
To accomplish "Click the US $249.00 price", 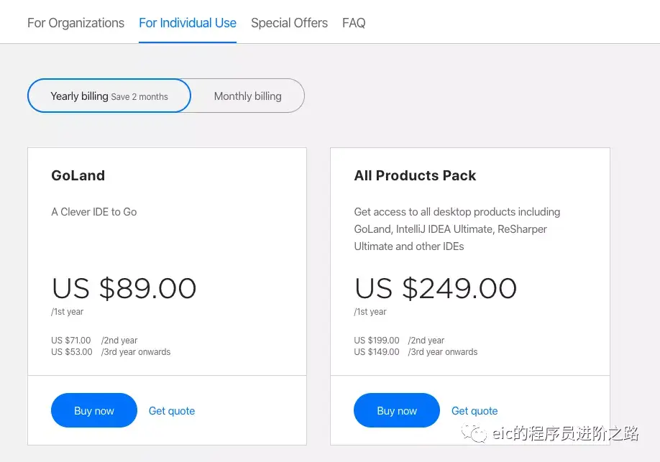I will [x=435, y=289].
